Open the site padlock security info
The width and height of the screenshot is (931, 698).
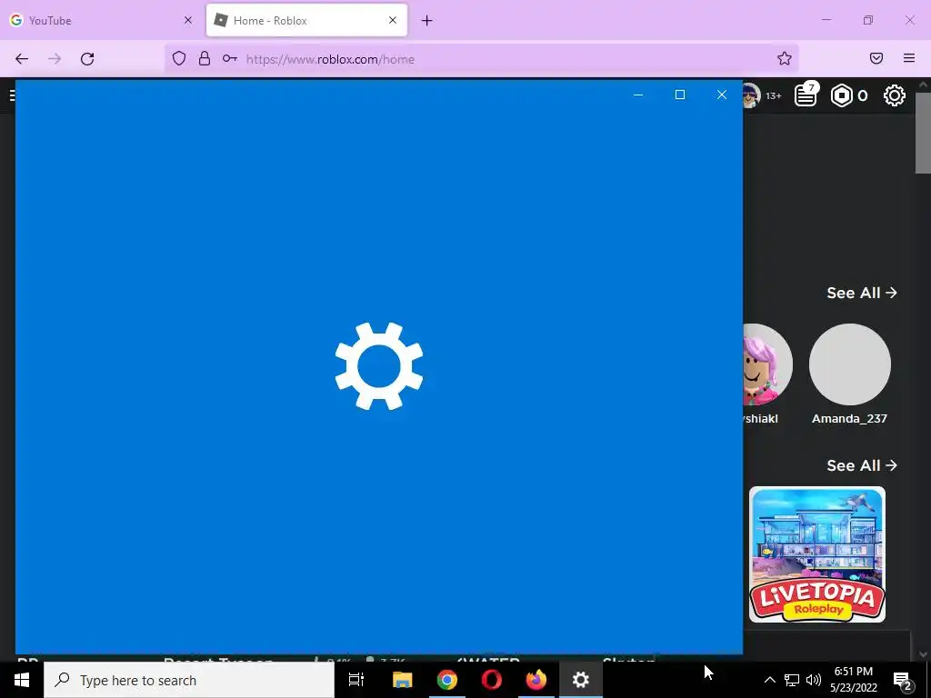[x=205, y=58]
